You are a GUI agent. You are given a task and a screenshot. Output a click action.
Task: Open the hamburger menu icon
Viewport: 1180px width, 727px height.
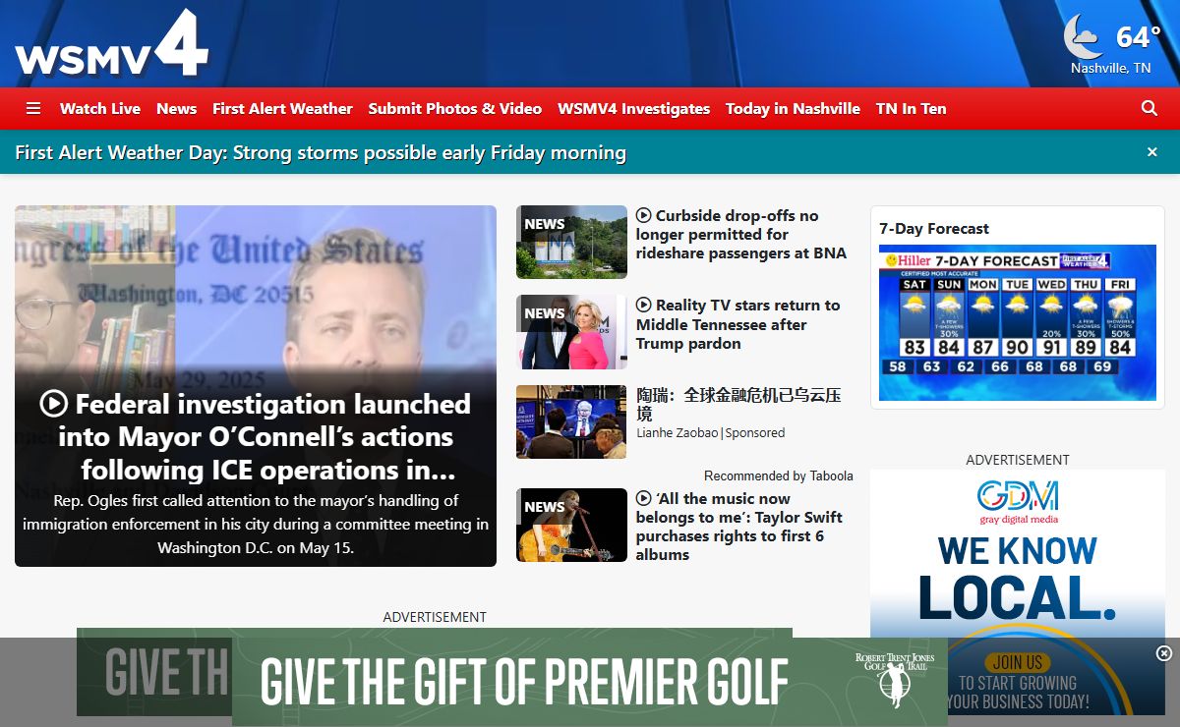(33, 109)
